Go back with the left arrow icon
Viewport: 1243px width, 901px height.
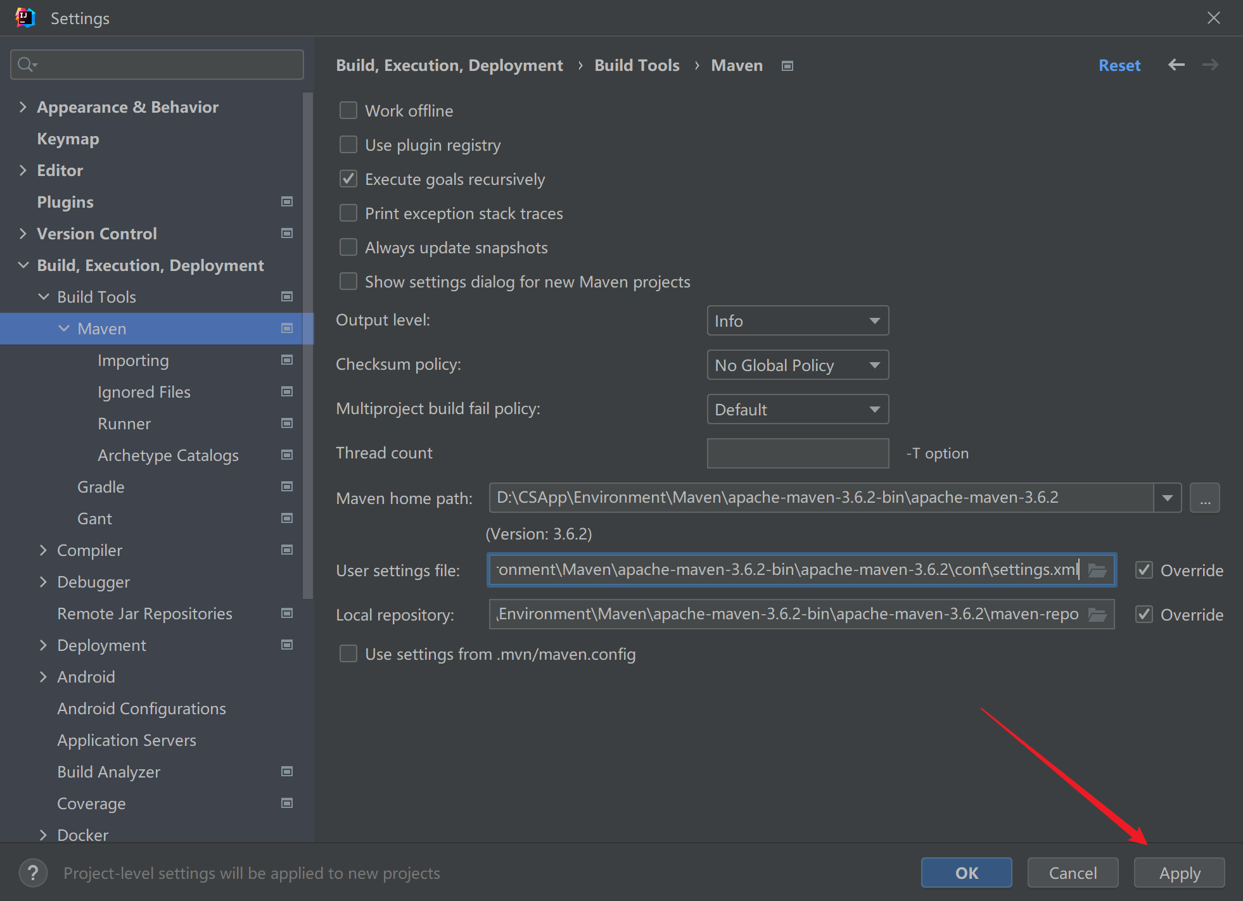(1176, 65)
